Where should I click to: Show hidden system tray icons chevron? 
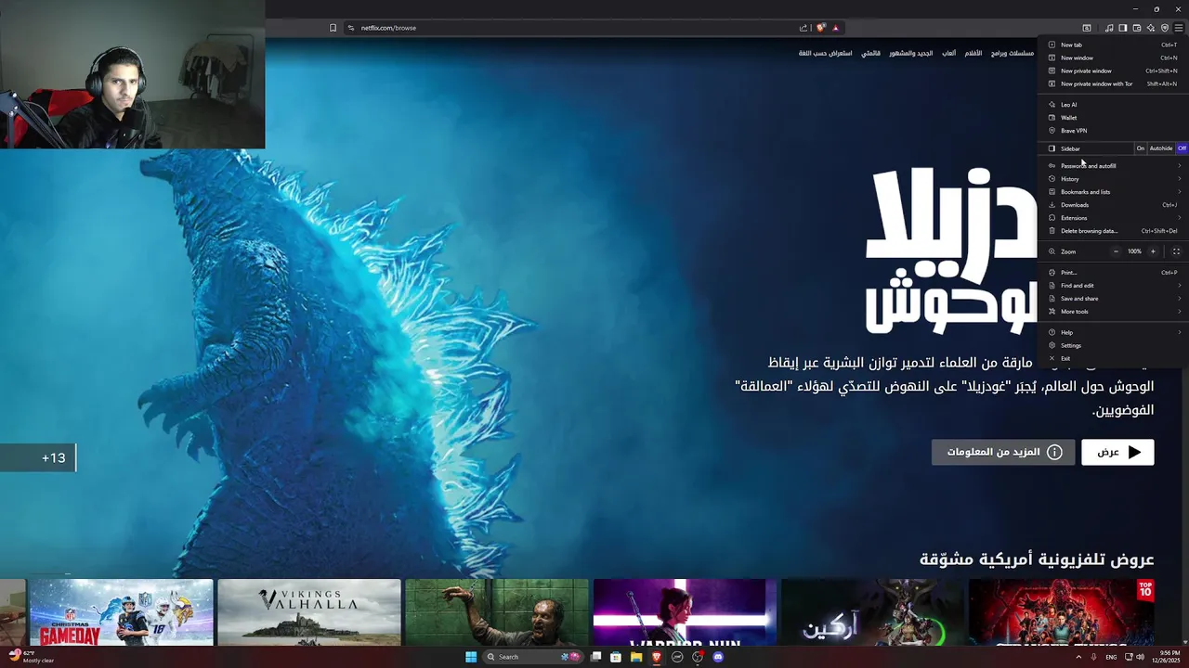(x=1078, y=657)
